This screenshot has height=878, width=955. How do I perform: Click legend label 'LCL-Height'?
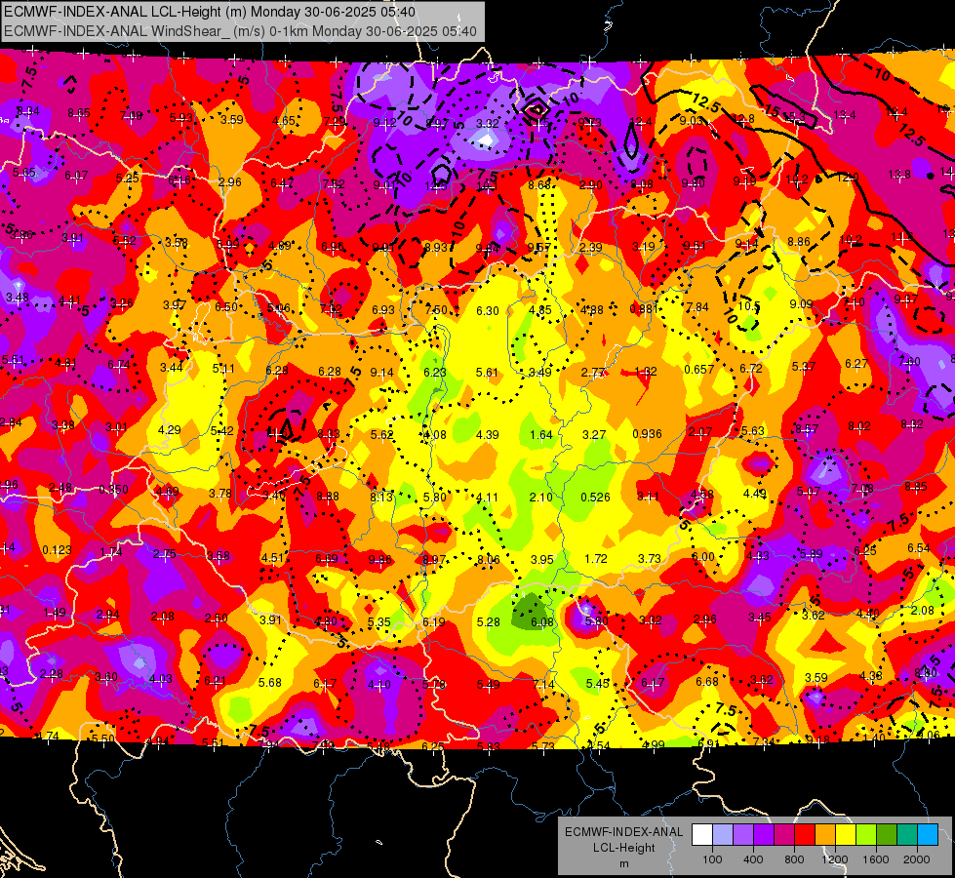pos(623,848)
